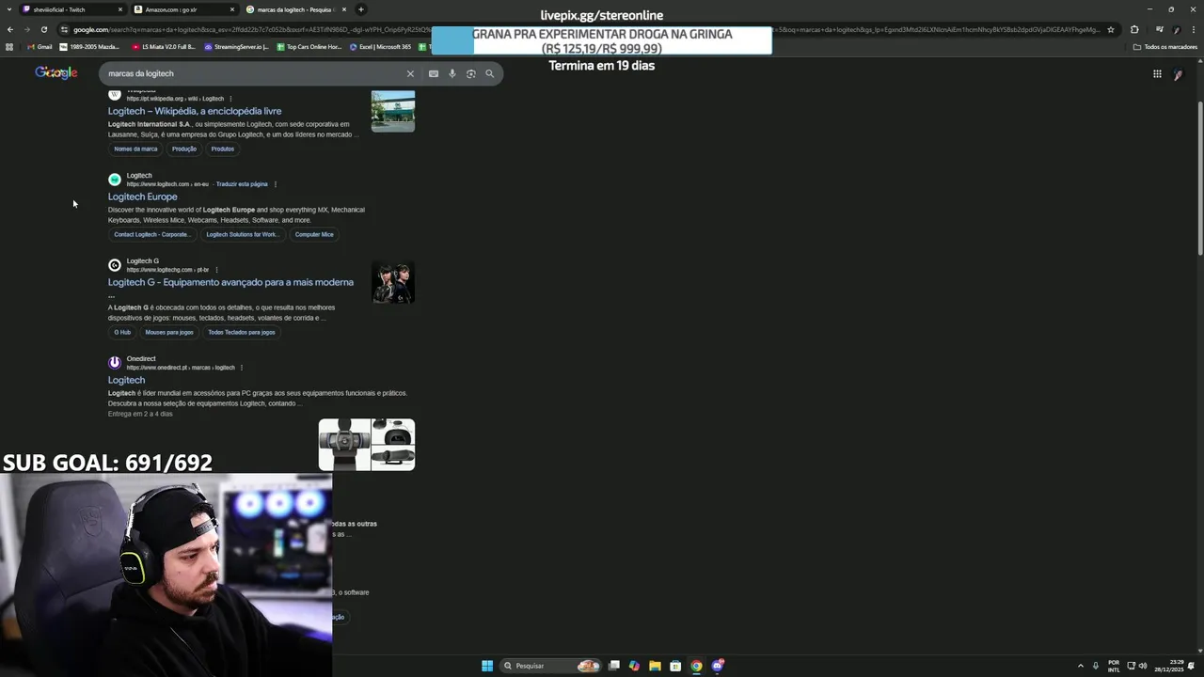
Task: Open the apps grid icon in bookmarks bar
Action: point(9,46)
